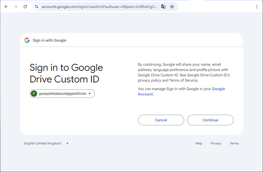The image size is (263, 172).
Task: Click the arrow beside the language selector
Action: [x=67, y=143]
